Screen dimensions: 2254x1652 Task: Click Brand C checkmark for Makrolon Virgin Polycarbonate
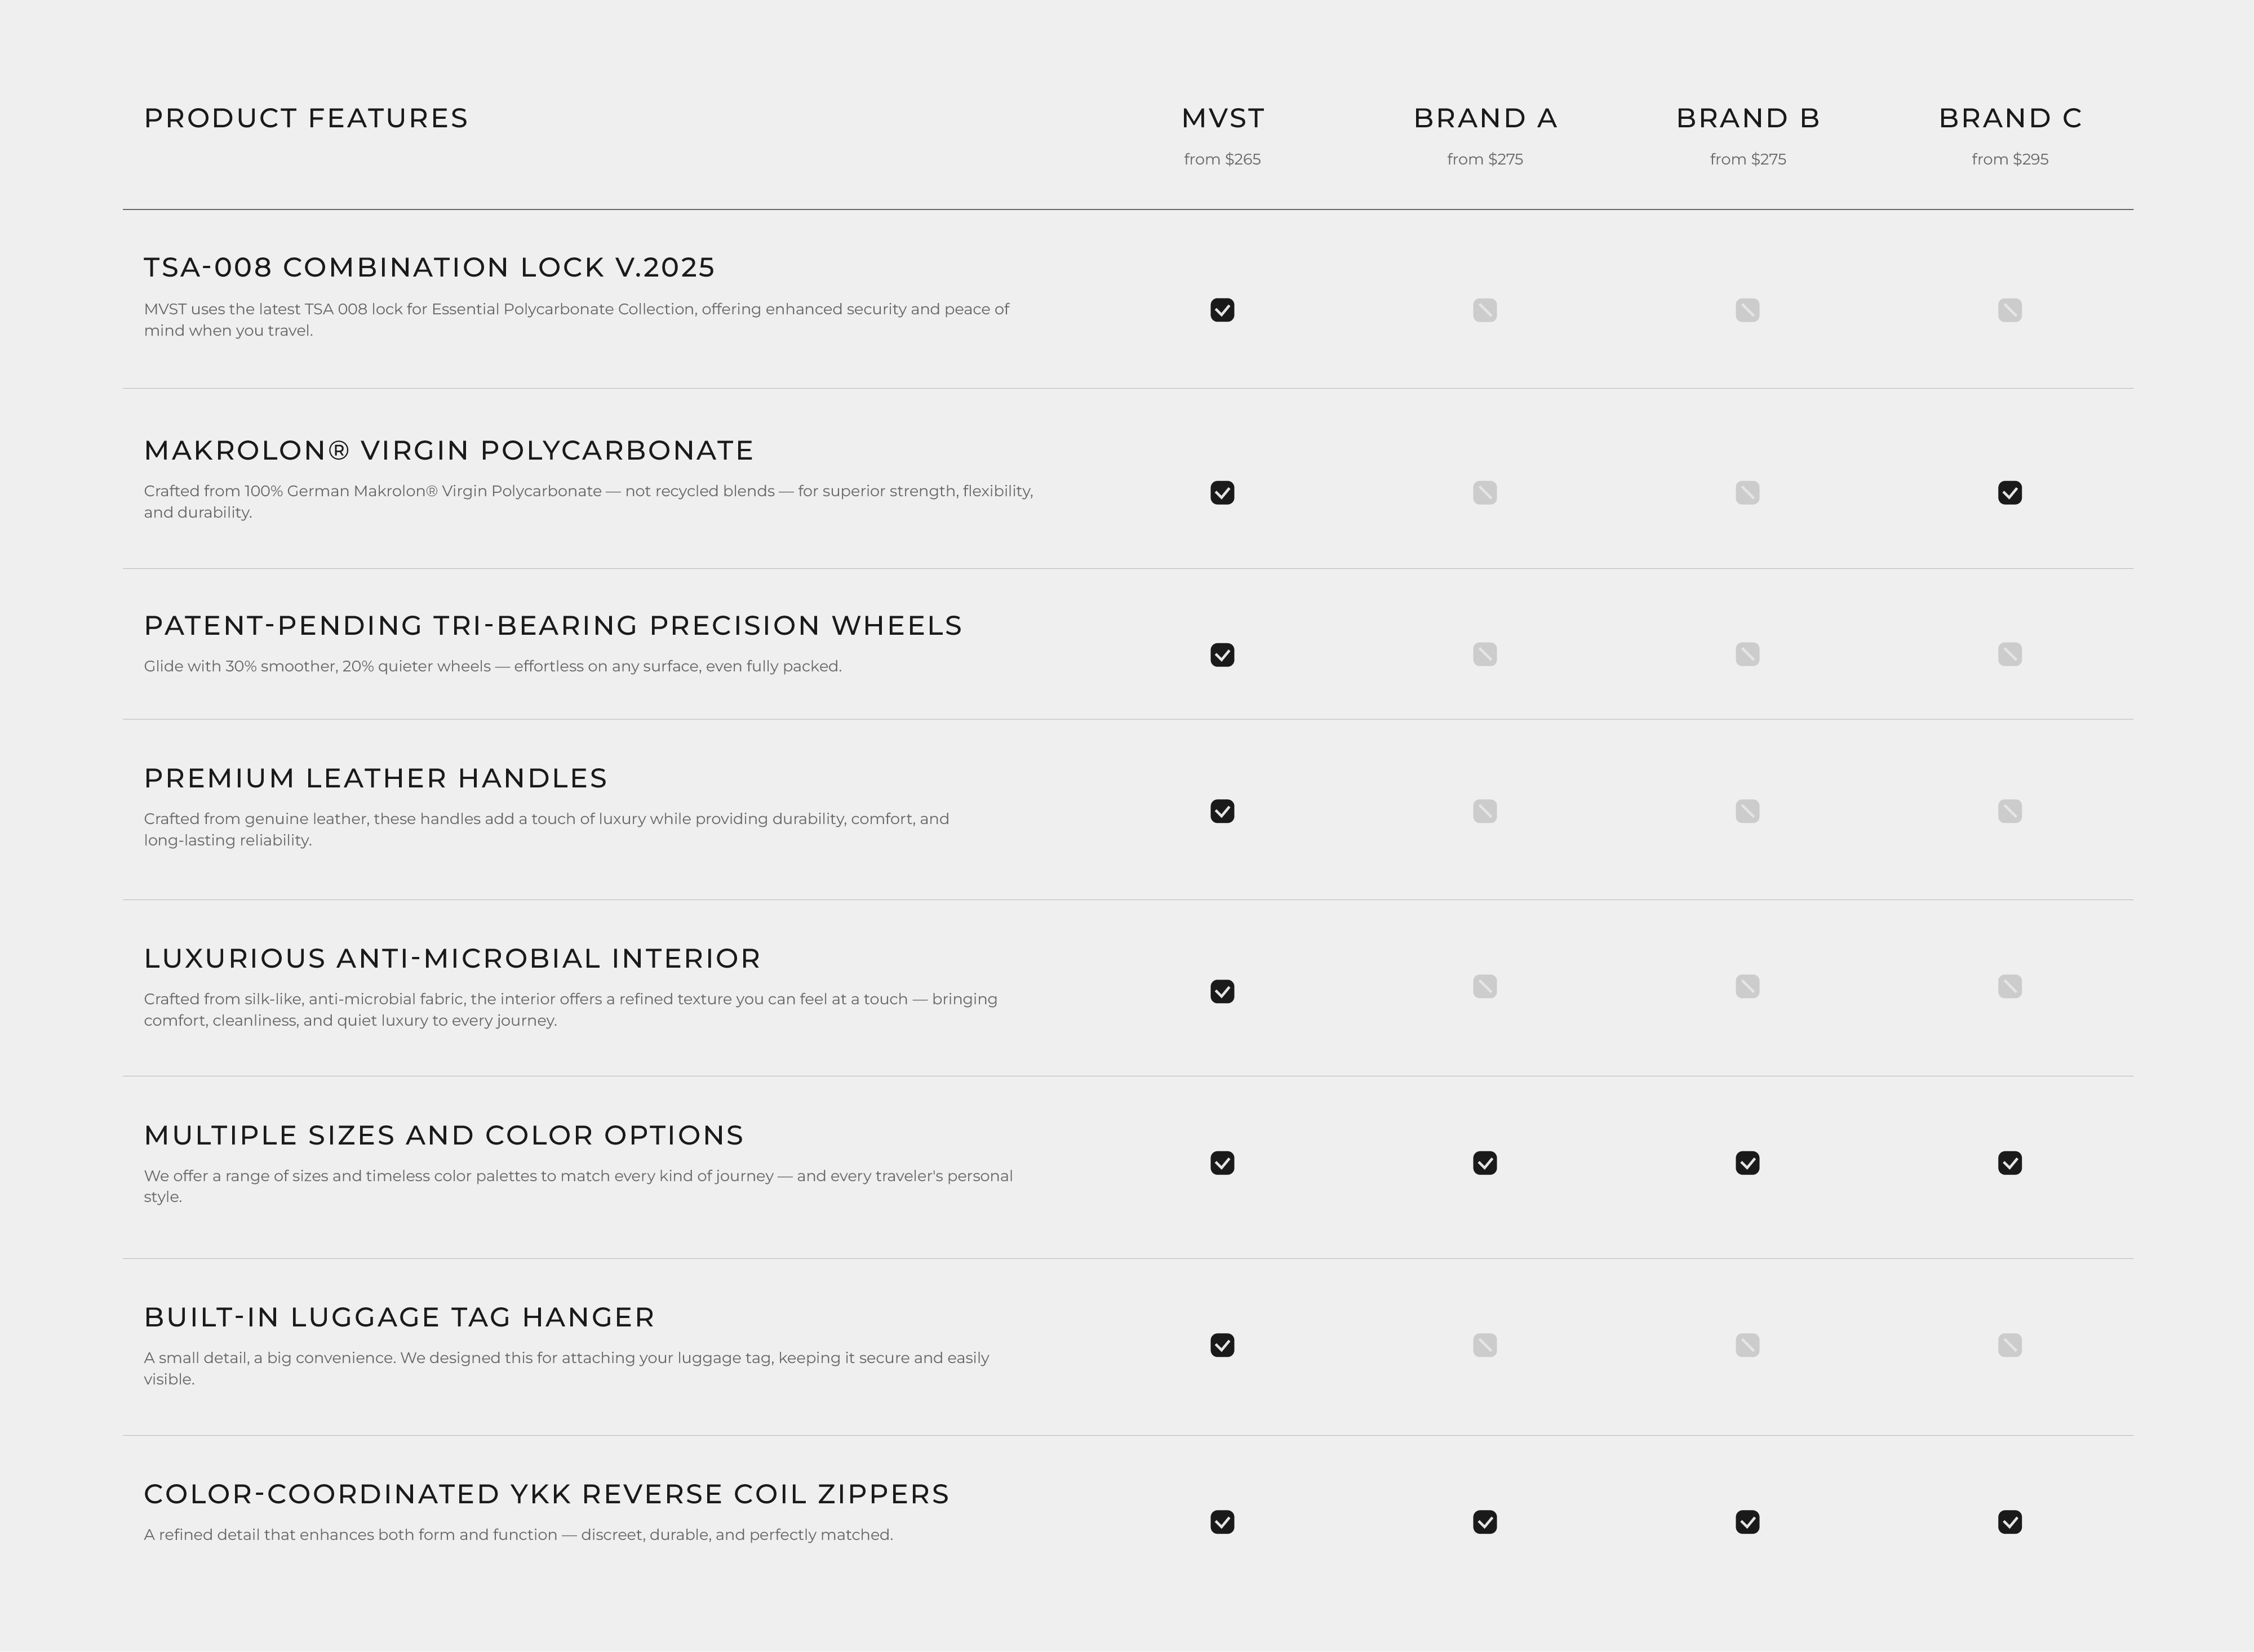click(x=2009, y=493)
